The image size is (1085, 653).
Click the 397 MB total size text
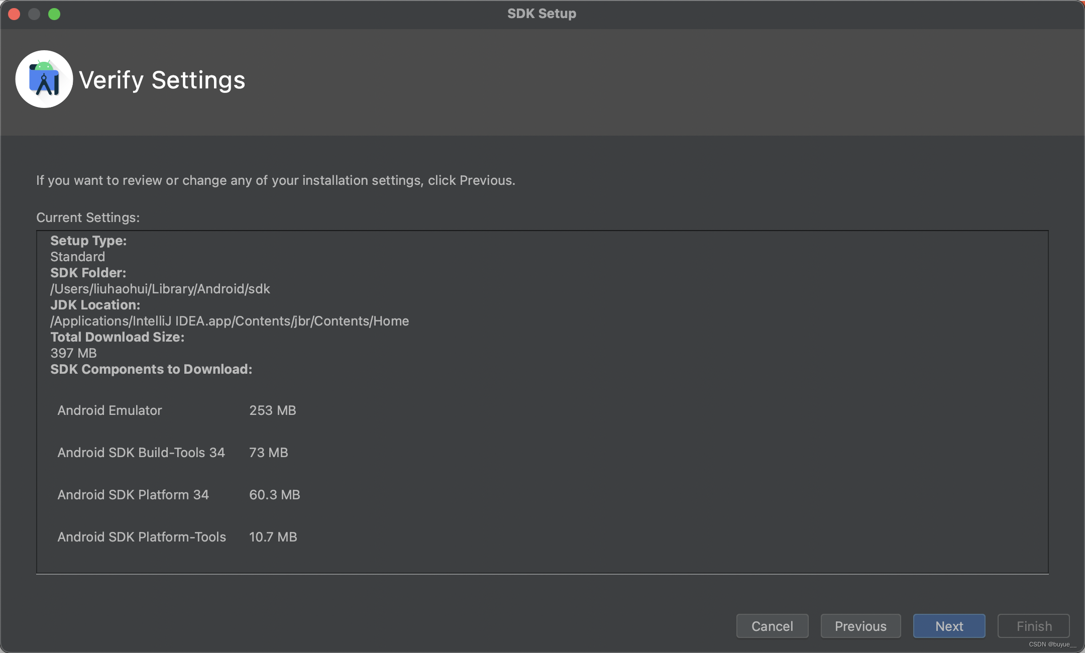(x=73, y=353)
